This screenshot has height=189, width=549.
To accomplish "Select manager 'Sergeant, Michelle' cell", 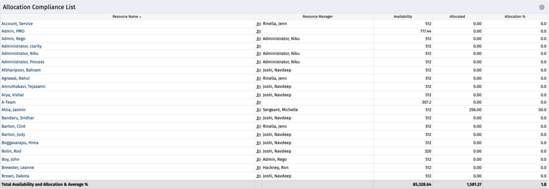I will [281, 110].
